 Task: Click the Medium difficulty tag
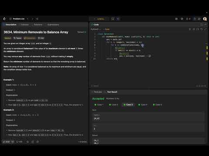coord(7,38)
